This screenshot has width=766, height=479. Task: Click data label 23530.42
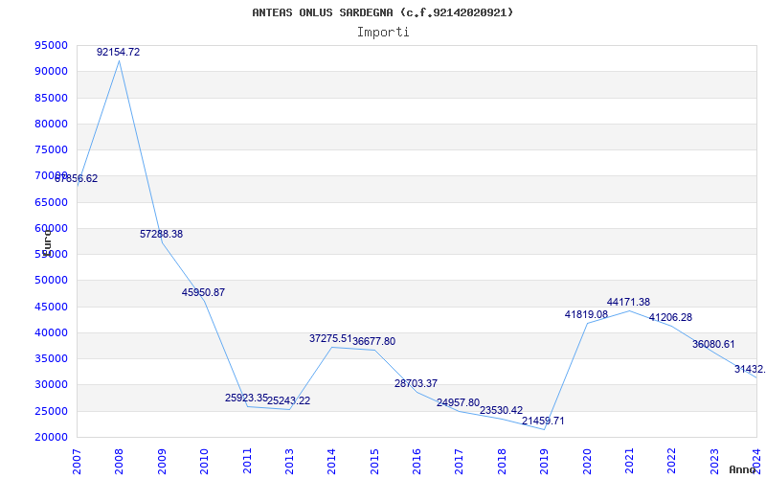point(501,410)
